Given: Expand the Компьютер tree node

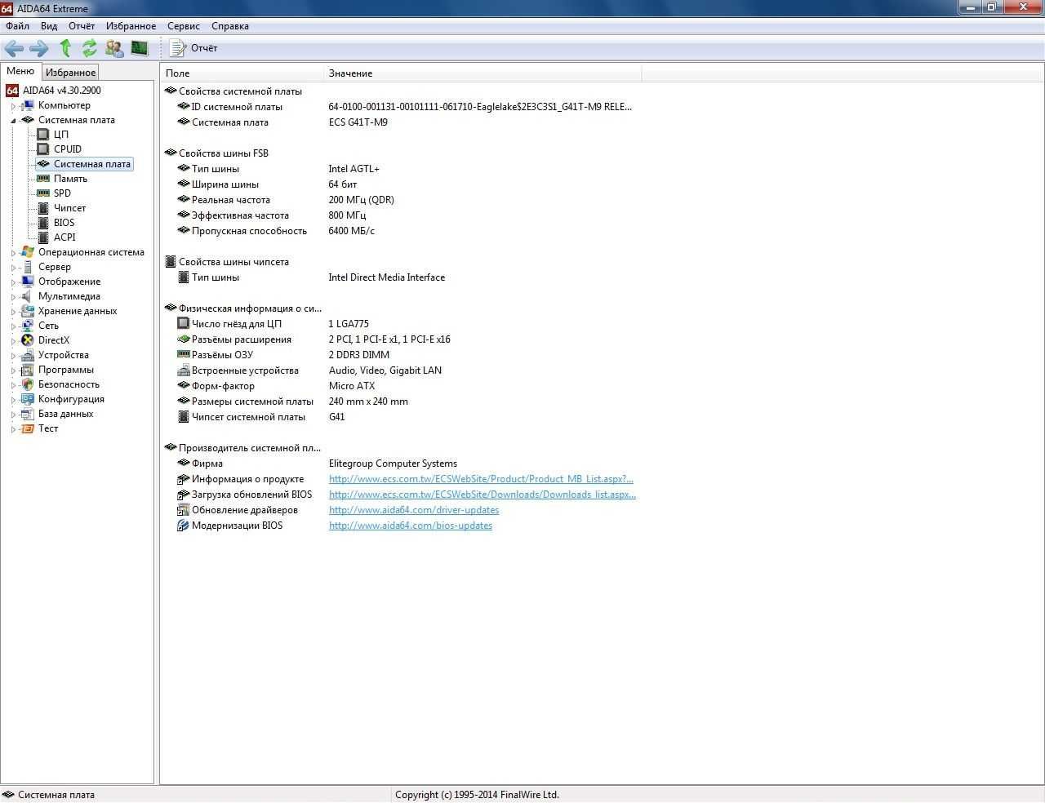Looking at the screenshot, I should 13,106.
